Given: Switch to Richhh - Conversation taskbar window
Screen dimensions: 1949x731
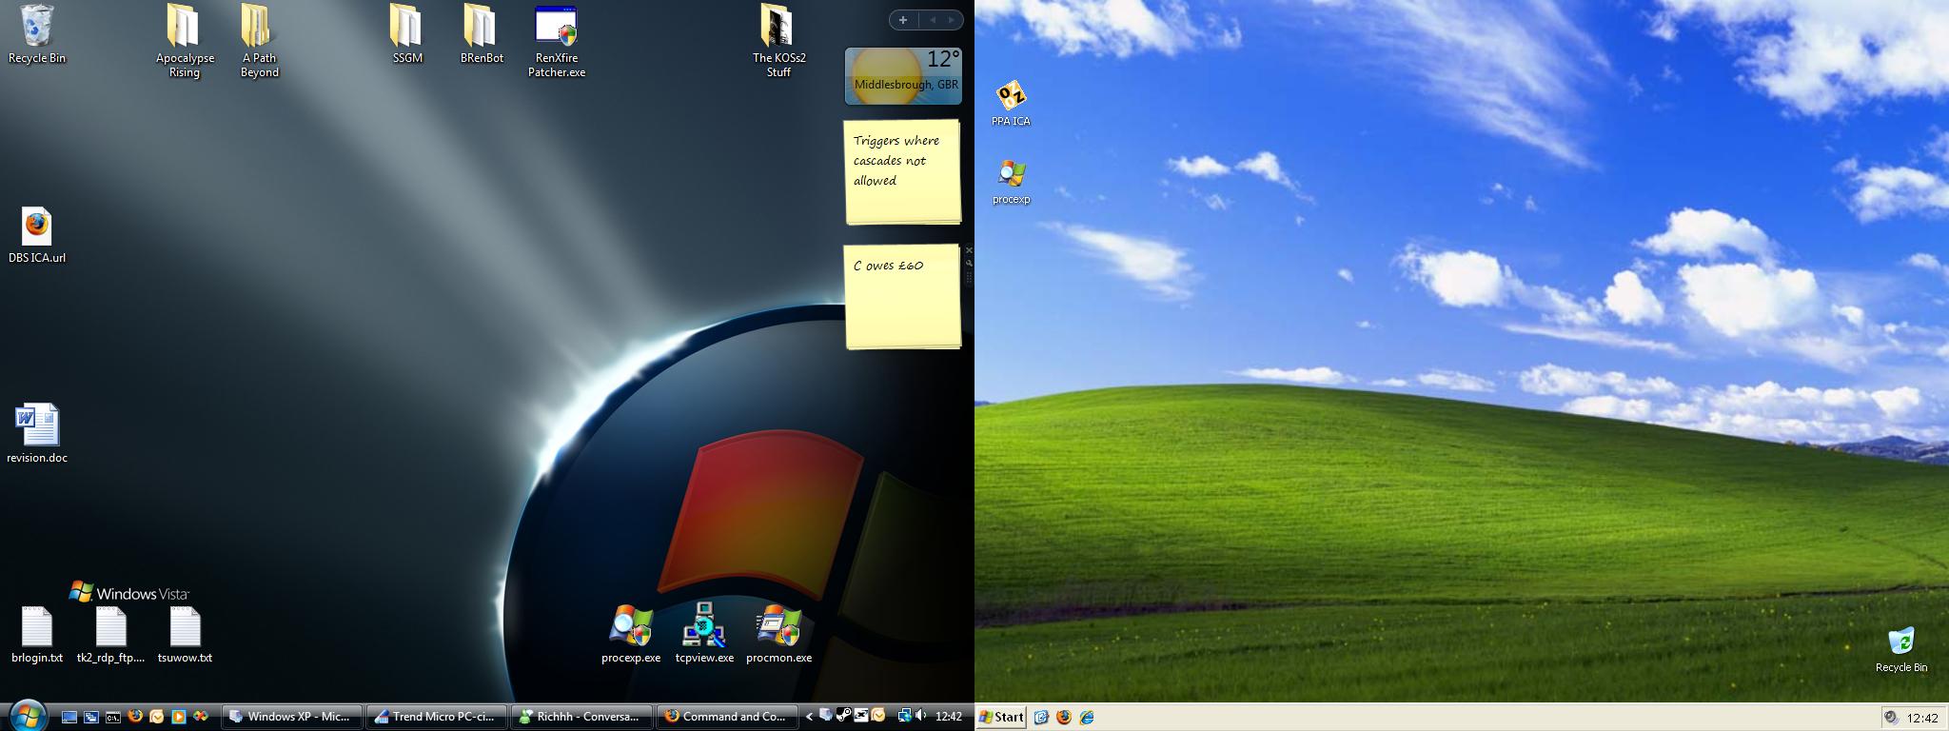Looking at the screenshot, I should 581,717.
